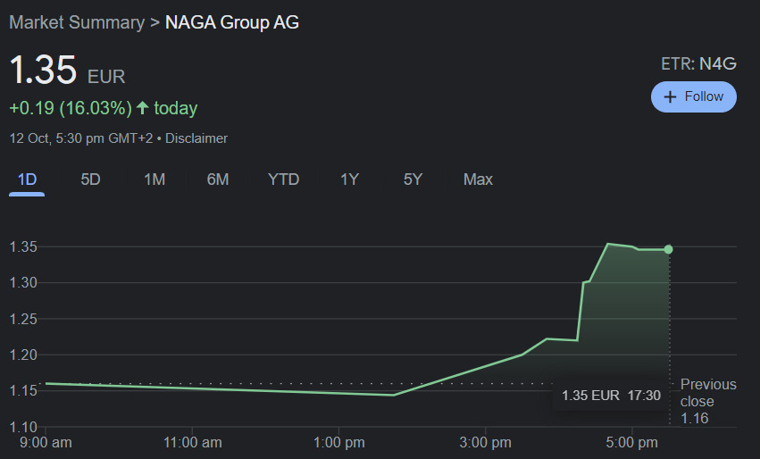Image resolution: width=760 pixels, height=459 pixels.
Task: Click the 11:00 am axis label
Action: (x=192, y=443)
